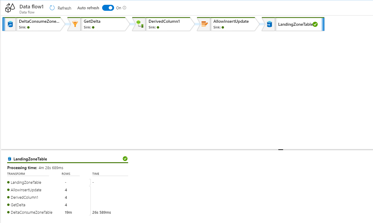
Task: Select the DerivedColumn1 transformation icon
Action: [140, 24]
